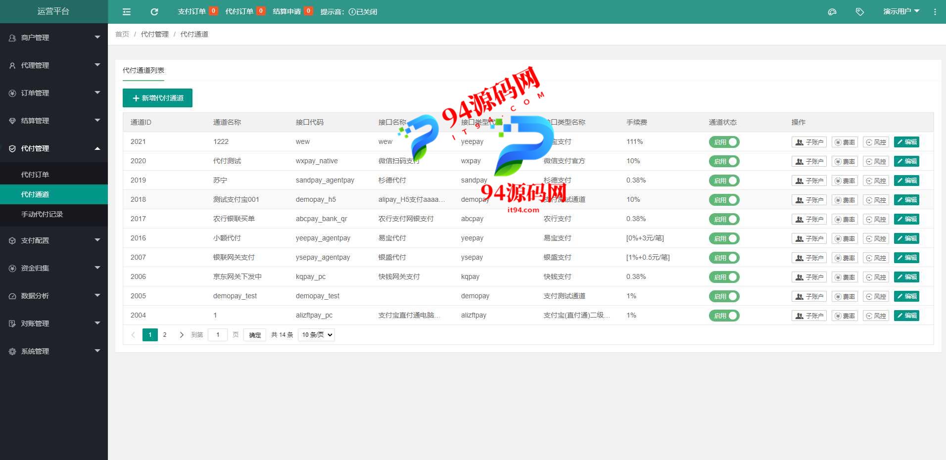Expand the 支付配置 menu arrow
Viewport: 946px width, 460px height.
pyautogui.click(x=97, y=240)
